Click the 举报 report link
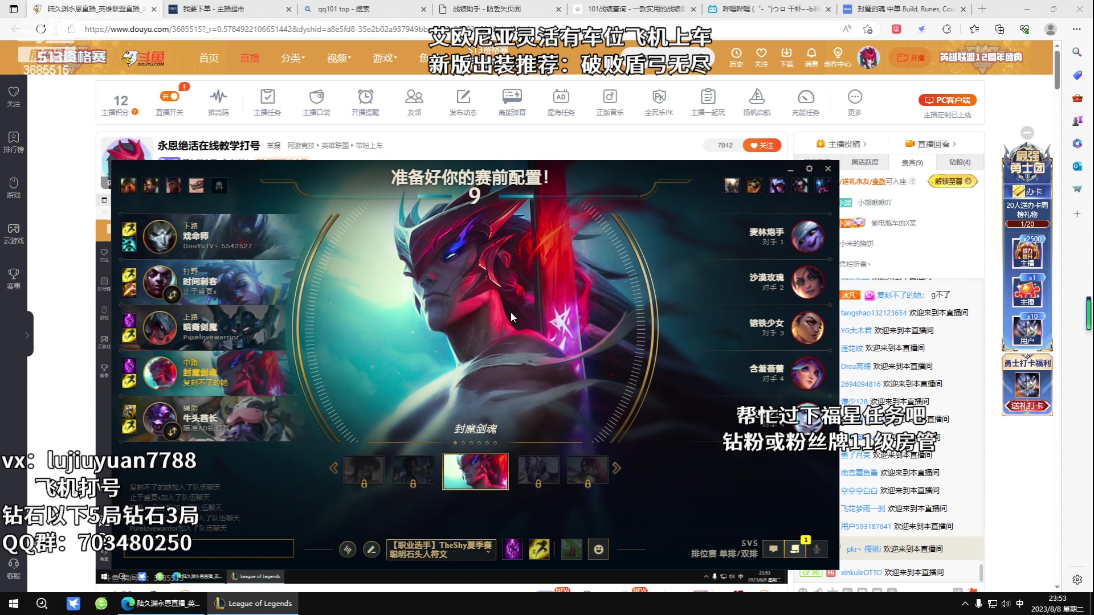 273,146
